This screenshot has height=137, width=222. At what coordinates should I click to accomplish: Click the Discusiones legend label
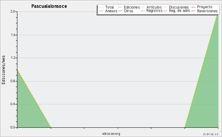pos(179,7)
